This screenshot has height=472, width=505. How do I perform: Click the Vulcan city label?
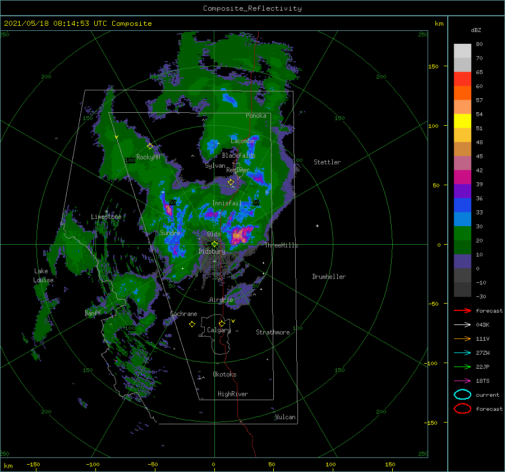coord(285,417)
